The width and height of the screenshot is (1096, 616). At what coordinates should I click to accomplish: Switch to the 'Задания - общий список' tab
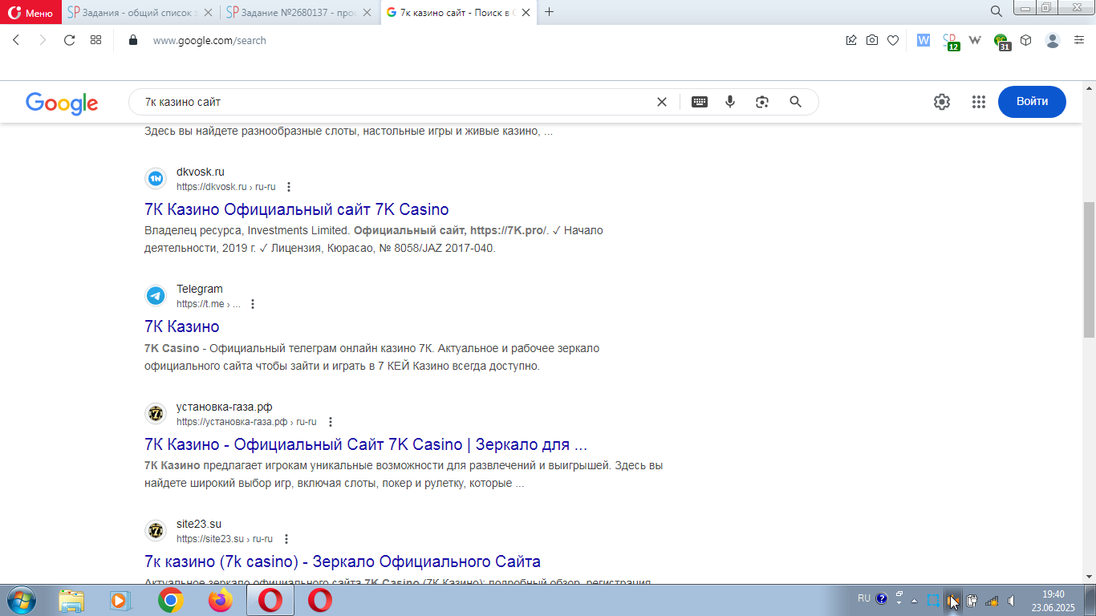[141, 12]
